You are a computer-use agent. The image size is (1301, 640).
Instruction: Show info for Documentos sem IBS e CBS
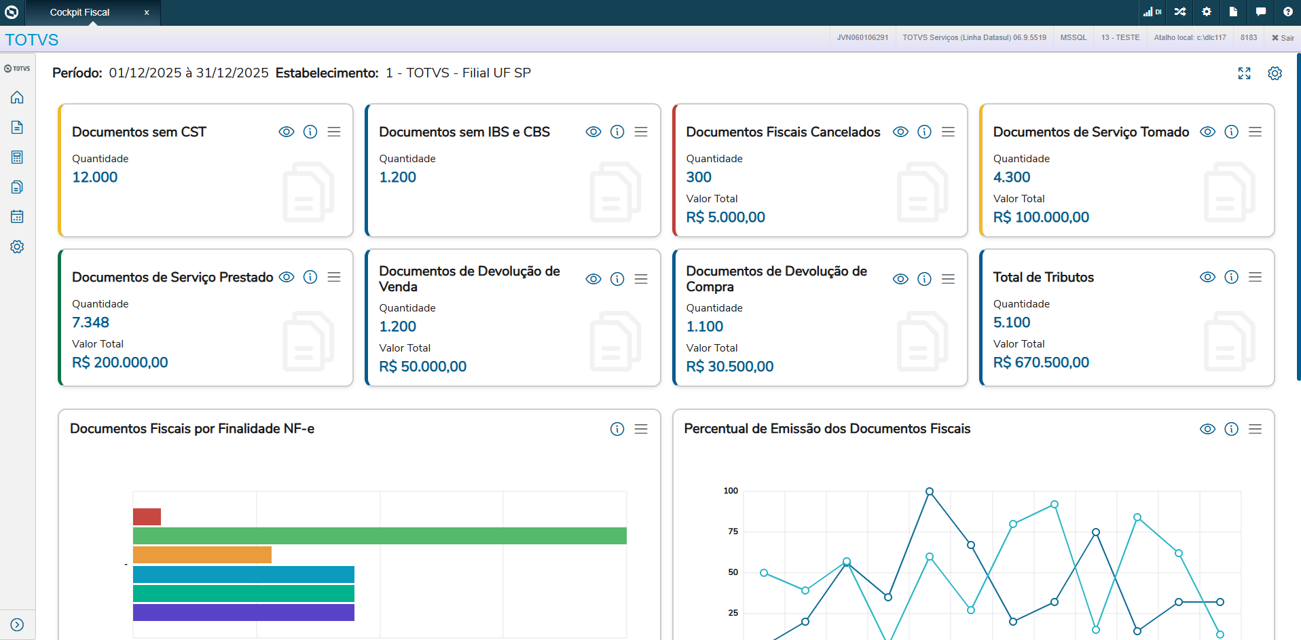point(617,132)
